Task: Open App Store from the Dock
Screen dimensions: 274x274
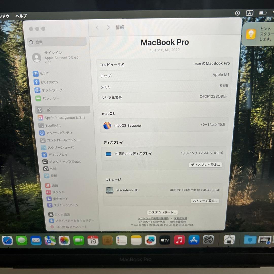Action: pyautogui.click(x=194, y=240)
